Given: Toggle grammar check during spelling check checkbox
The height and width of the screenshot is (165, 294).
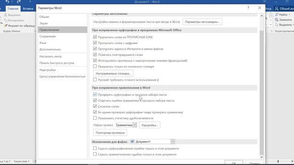Looking at the screenshot, I should (95, 112).
